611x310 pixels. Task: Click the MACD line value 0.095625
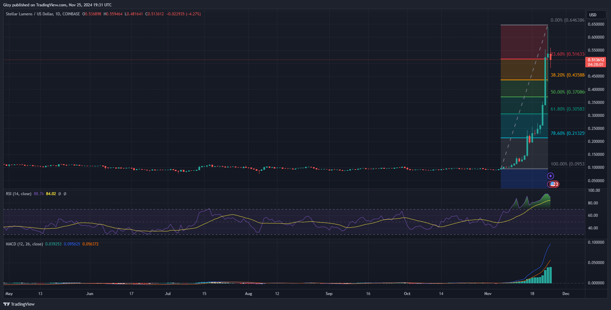coord(72,244)
